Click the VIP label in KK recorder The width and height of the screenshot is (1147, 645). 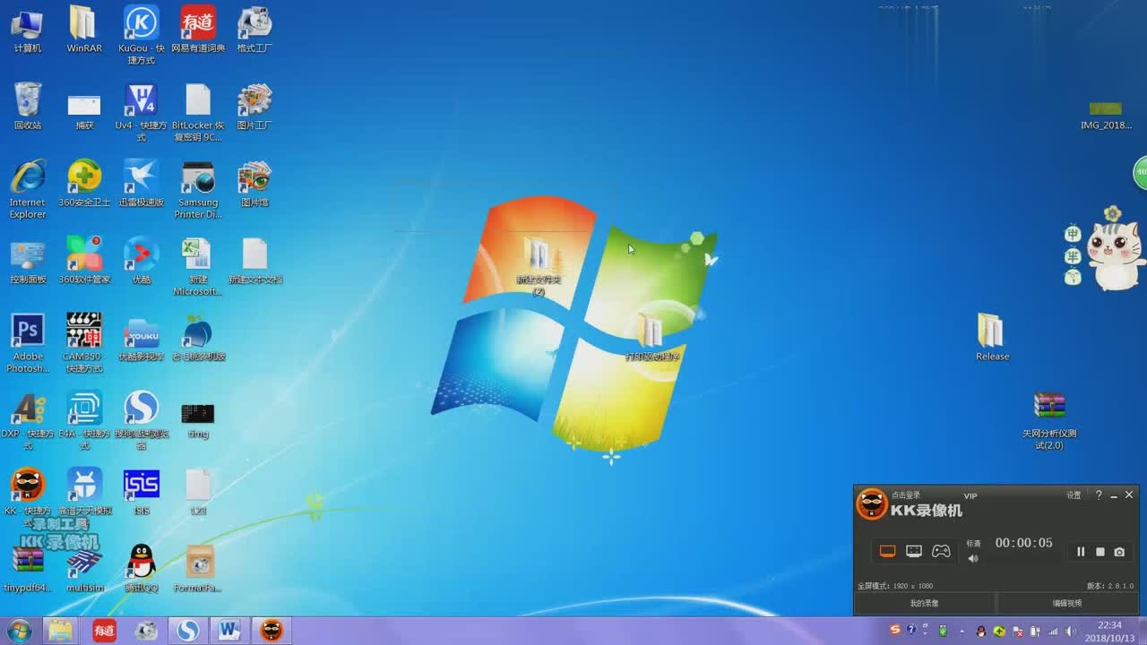(x=970, y=495)
